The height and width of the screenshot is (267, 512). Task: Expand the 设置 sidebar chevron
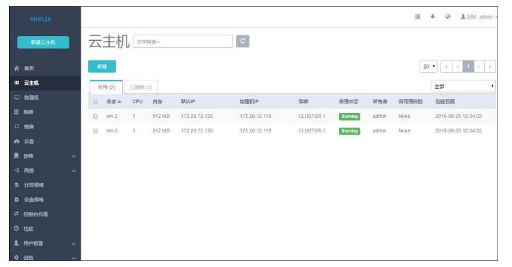74,258
